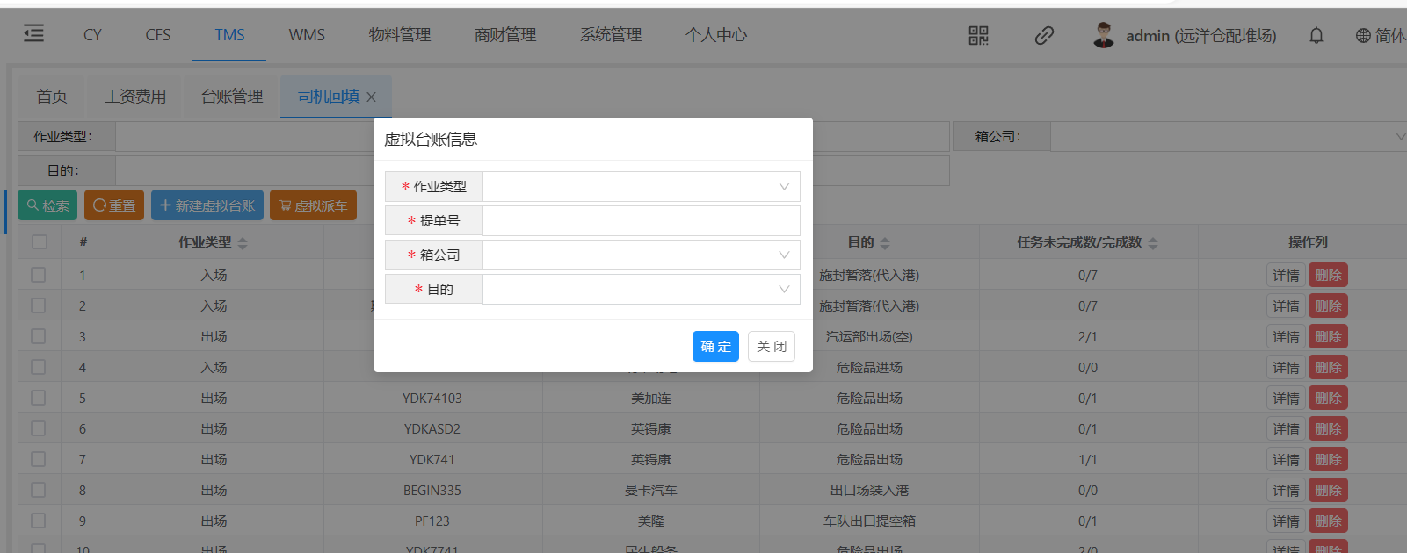Toggle the select-all header checkbox

point(40,241)
